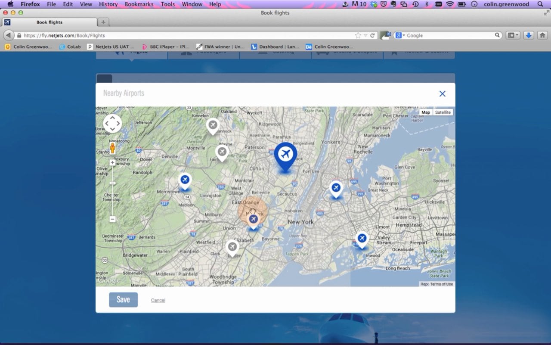Select the blue airport pin near LaGuardia
Screen dimensions: 551x345
[x=336, y=189]
